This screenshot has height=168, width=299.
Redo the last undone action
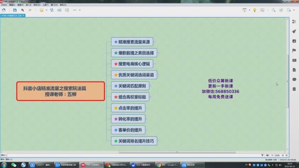(30, 10)
